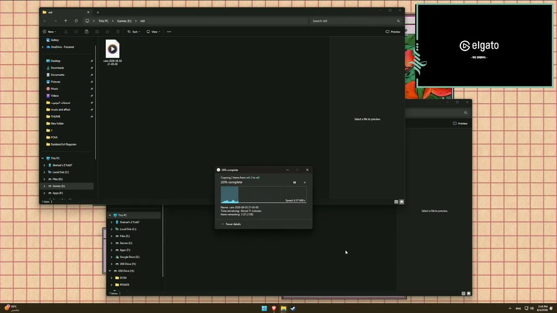The width and height of the screenshot is (557, 313).
Task: Expand Local Disk (C:) in the re9 window sidebar
Action: coord(44,172)
